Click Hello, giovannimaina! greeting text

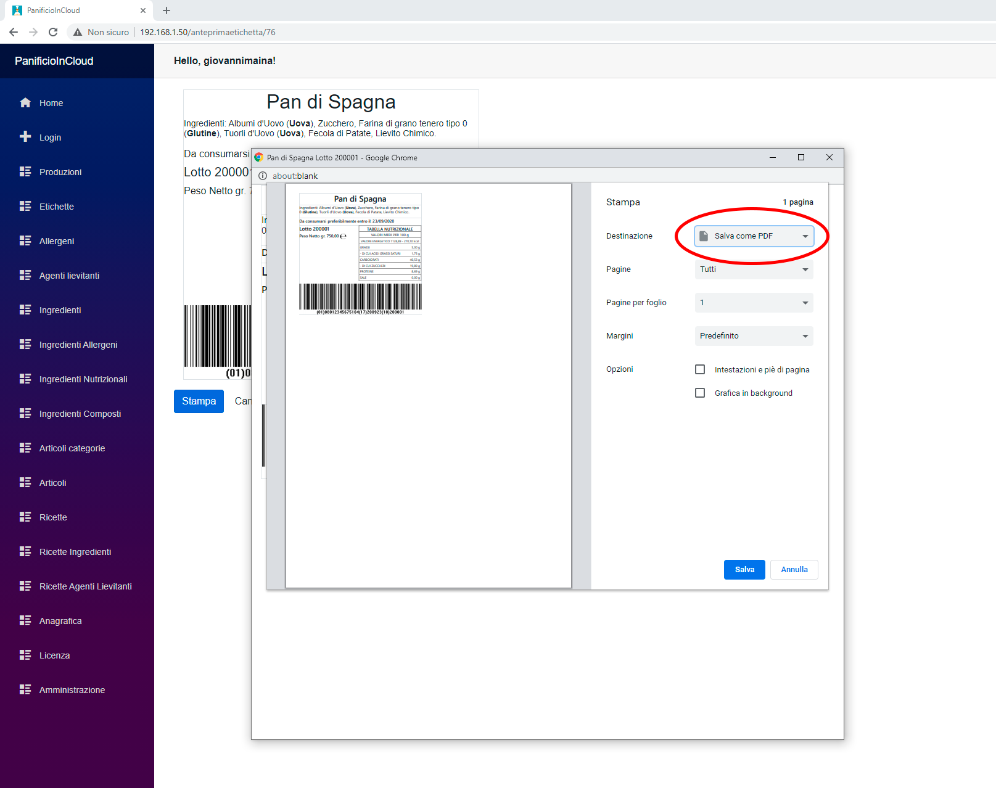pyautogui.click(x=224, y=60)
